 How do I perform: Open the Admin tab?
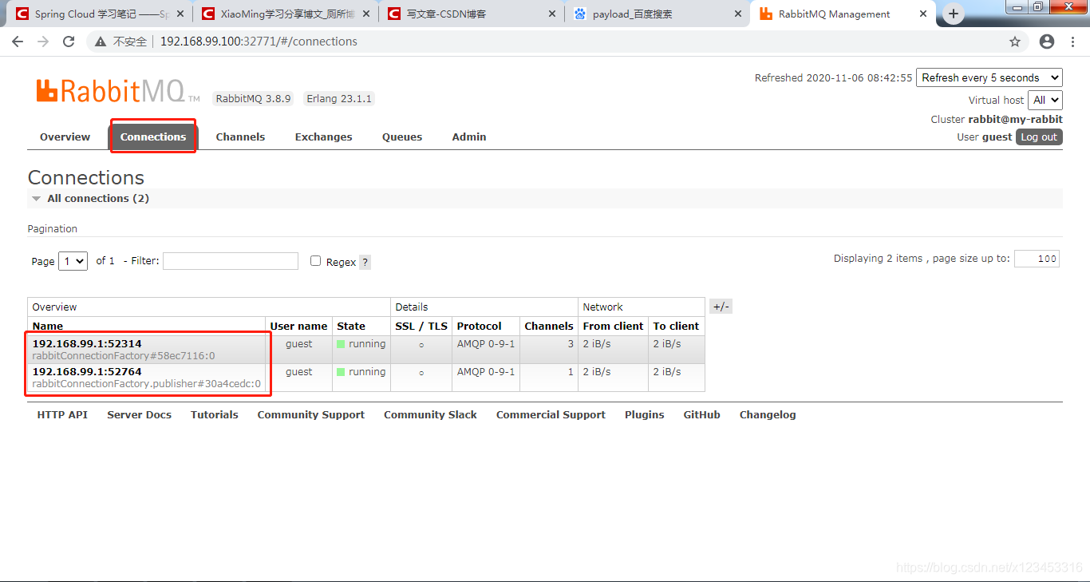469,137
